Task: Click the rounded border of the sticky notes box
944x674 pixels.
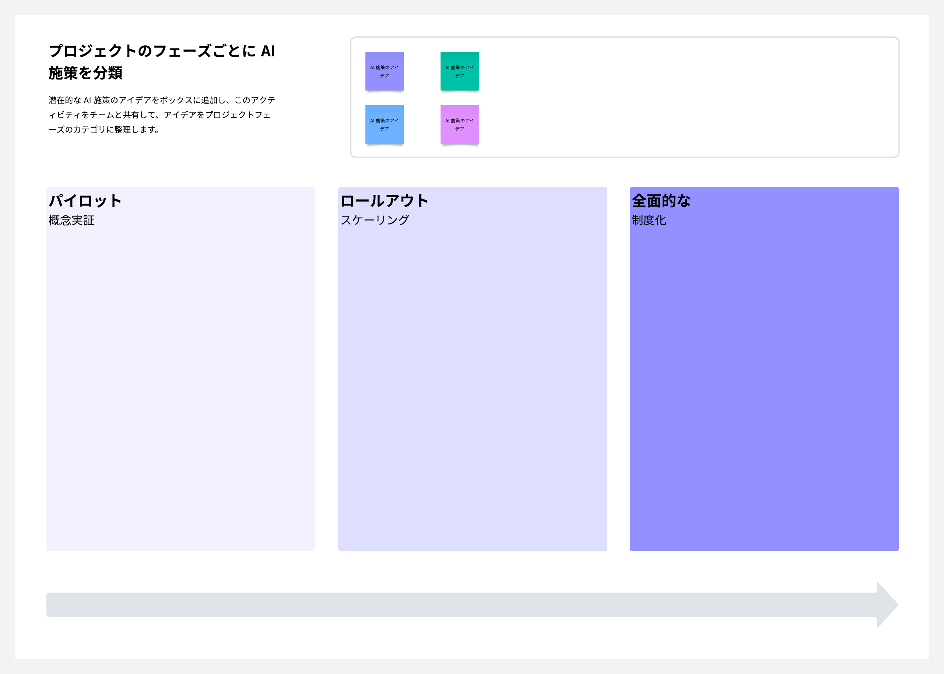Action: [622, 37]
